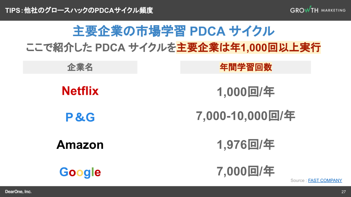
Task: Click the PDCA word in the header bar
Action: coord(103,10)
